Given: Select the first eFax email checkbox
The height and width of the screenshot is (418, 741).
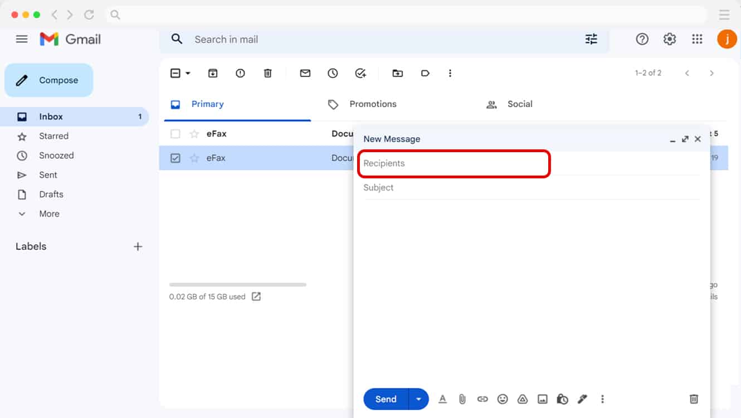Looking at the screenshot, I should pos(175,133).
